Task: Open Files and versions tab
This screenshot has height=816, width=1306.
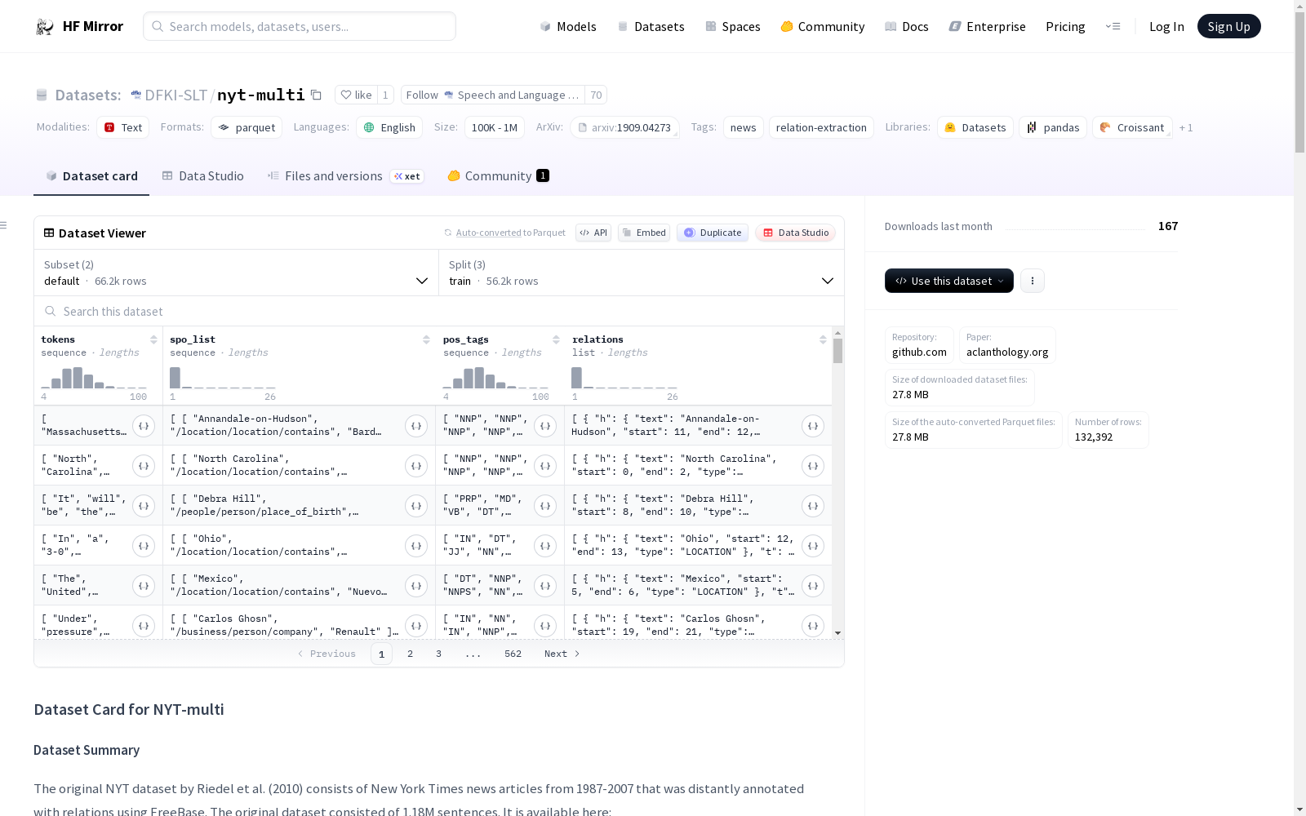Action: point(346,176)
